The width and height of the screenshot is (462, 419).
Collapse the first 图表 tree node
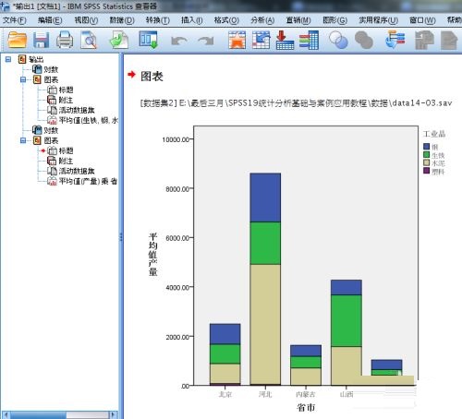click(23, 79)
